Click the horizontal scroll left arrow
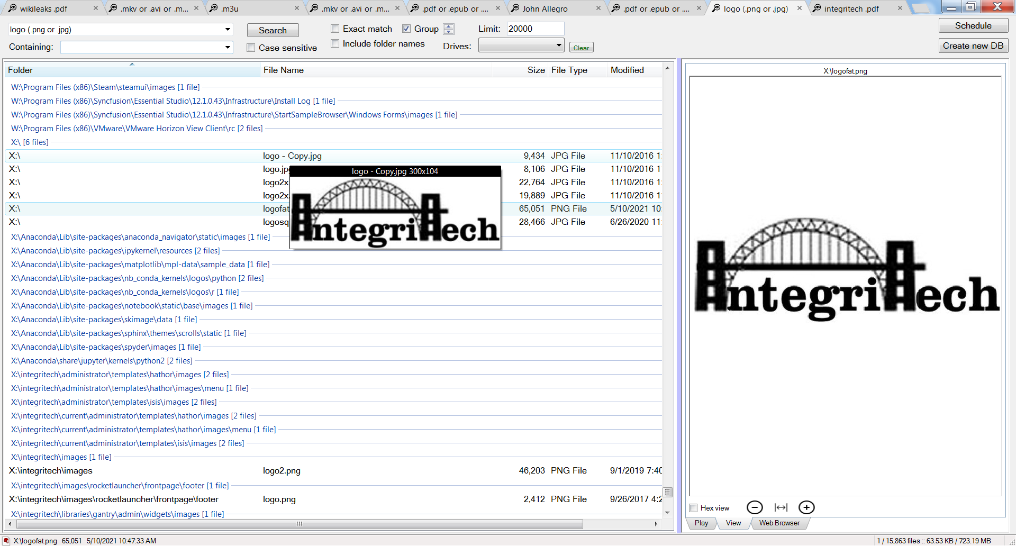 pos(10,524)
